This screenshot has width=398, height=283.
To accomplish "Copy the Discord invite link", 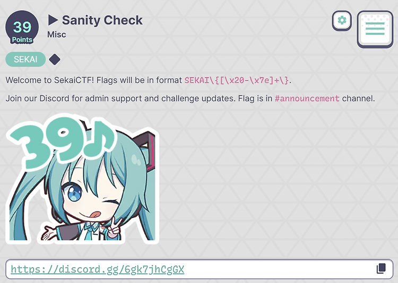I will [x=381, y=269].
